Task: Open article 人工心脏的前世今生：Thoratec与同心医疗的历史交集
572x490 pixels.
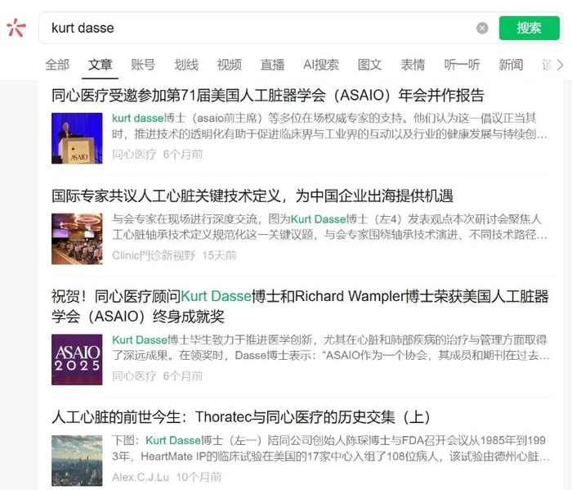Action: point(241,417)
